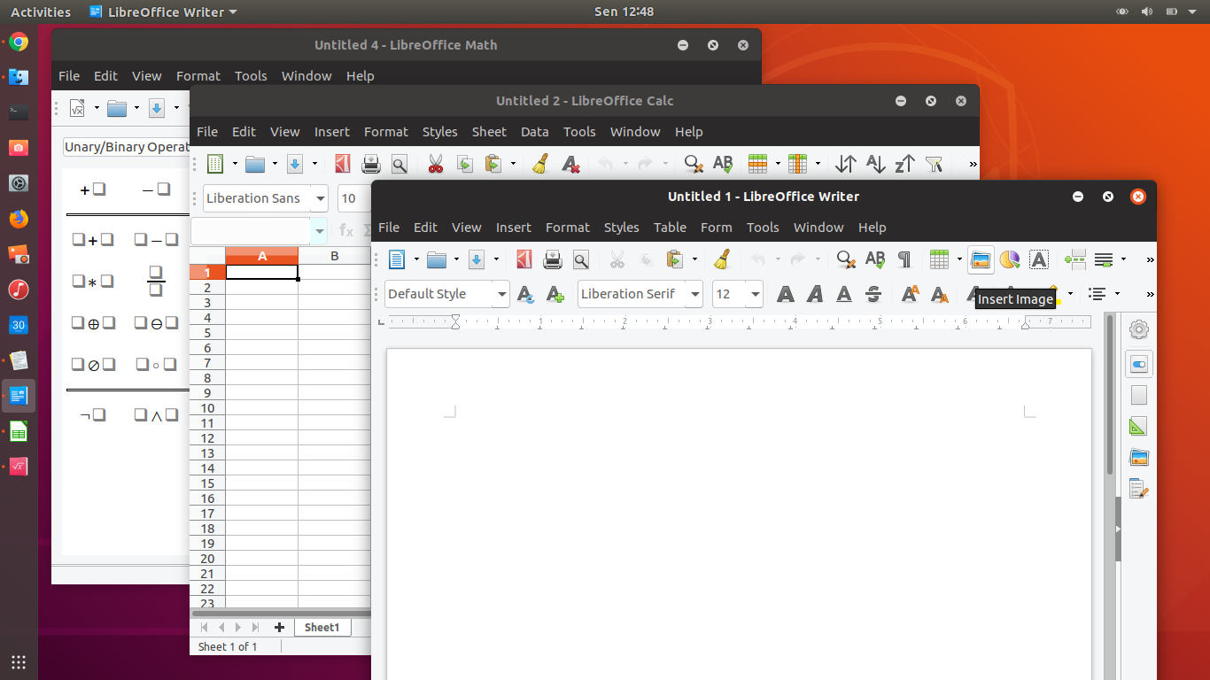Open the Format menu in Math window

[x=198, y=76]
